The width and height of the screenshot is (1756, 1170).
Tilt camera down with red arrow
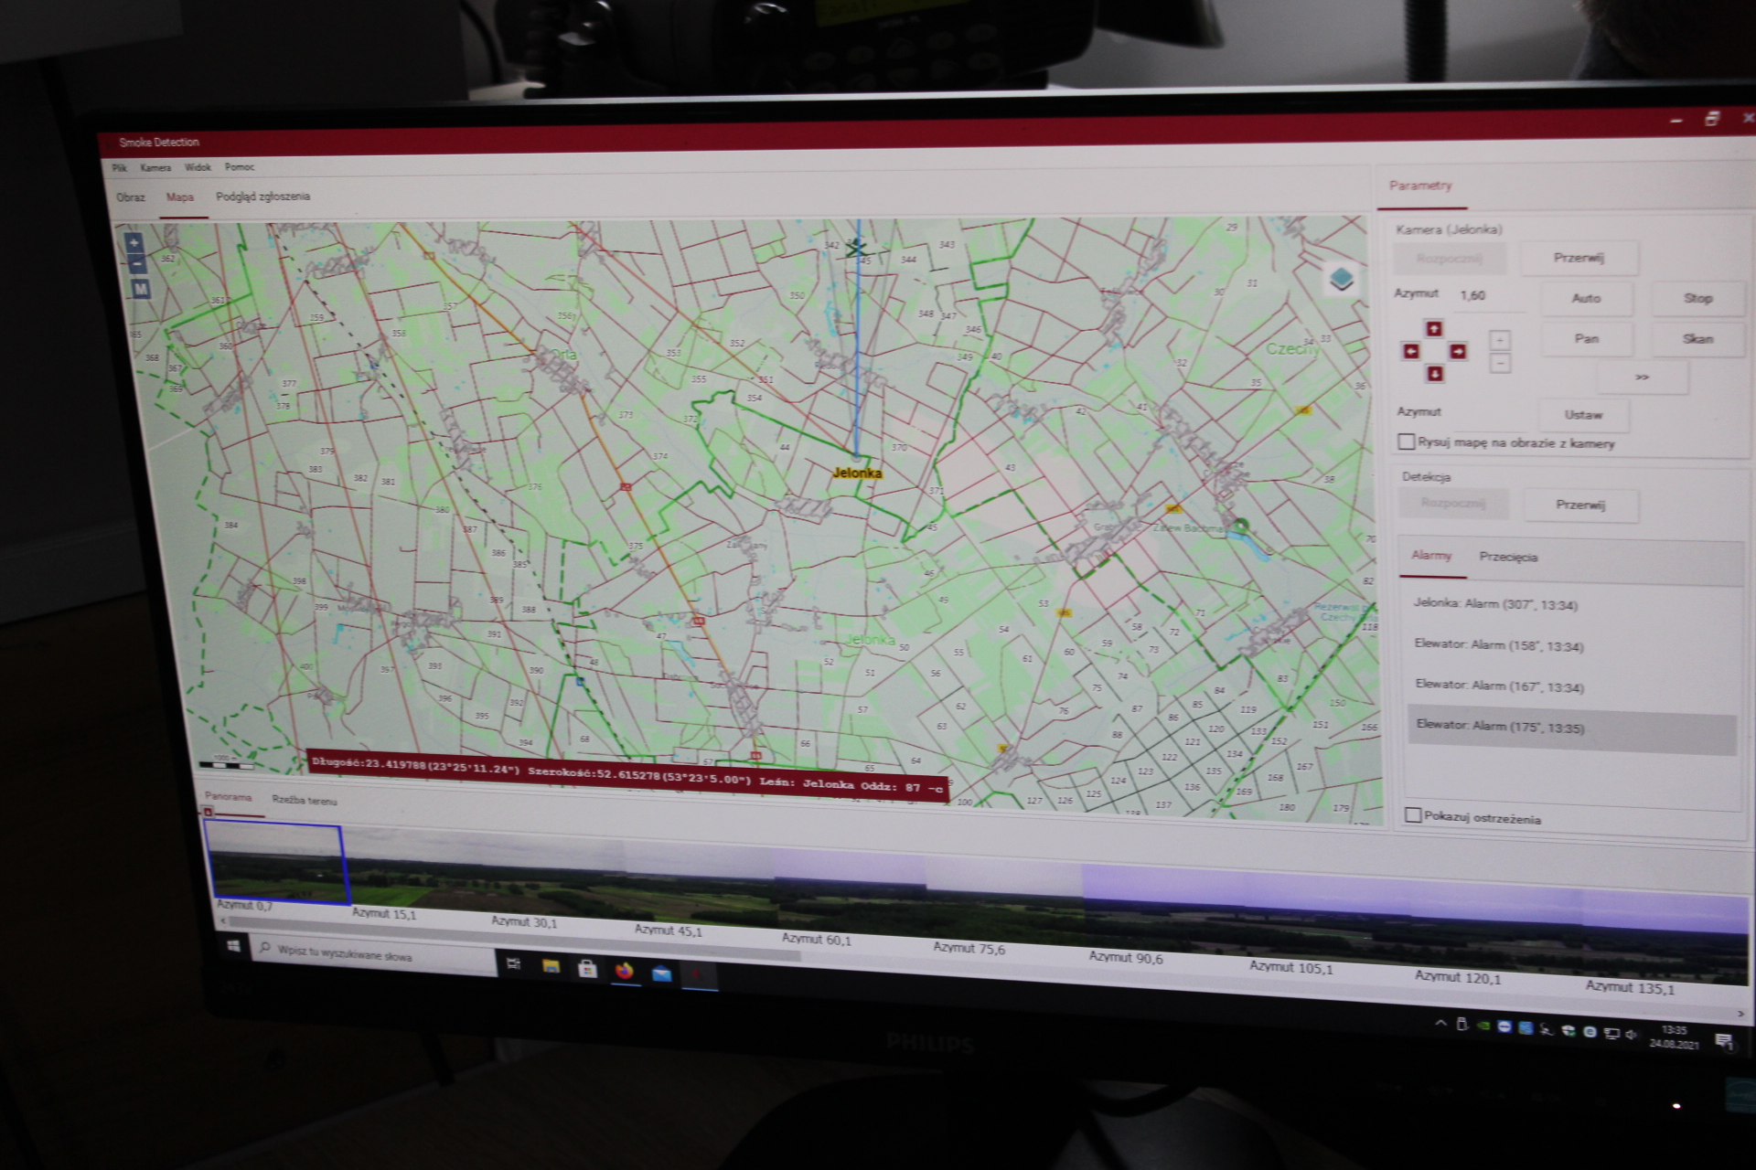pos(1434,374)
